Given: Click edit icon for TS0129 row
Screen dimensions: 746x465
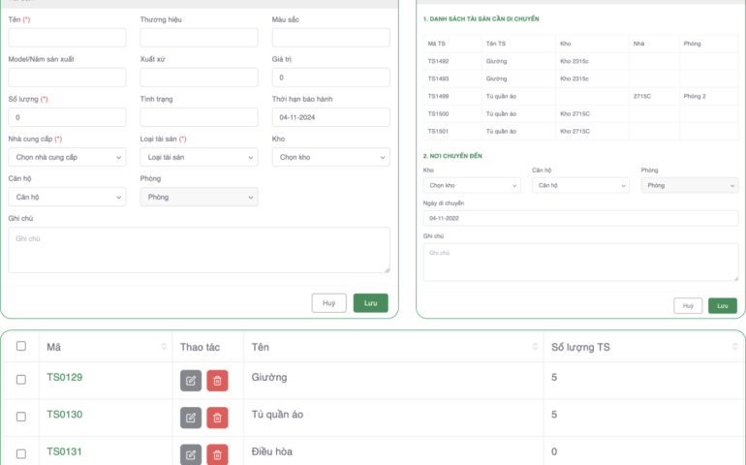Looking at the screenshot, I should click(x=191, y=381).
